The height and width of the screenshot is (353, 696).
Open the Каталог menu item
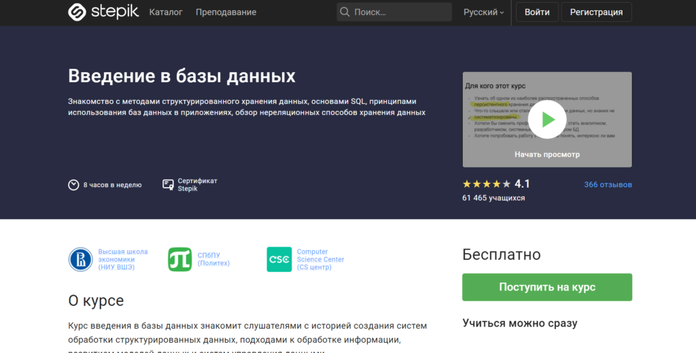tap(167, 12)
